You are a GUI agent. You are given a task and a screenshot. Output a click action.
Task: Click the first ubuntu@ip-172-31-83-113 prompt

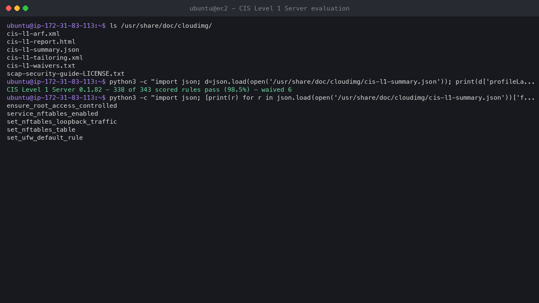point(56,26)
